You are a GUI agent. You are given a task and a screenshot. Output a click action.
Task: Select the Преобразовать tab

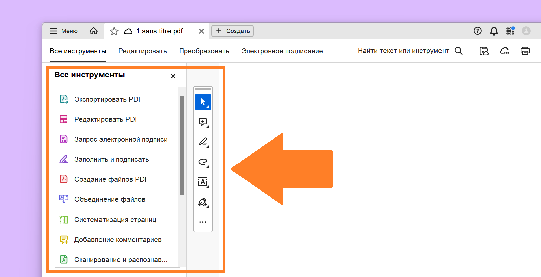click(204, 51)
